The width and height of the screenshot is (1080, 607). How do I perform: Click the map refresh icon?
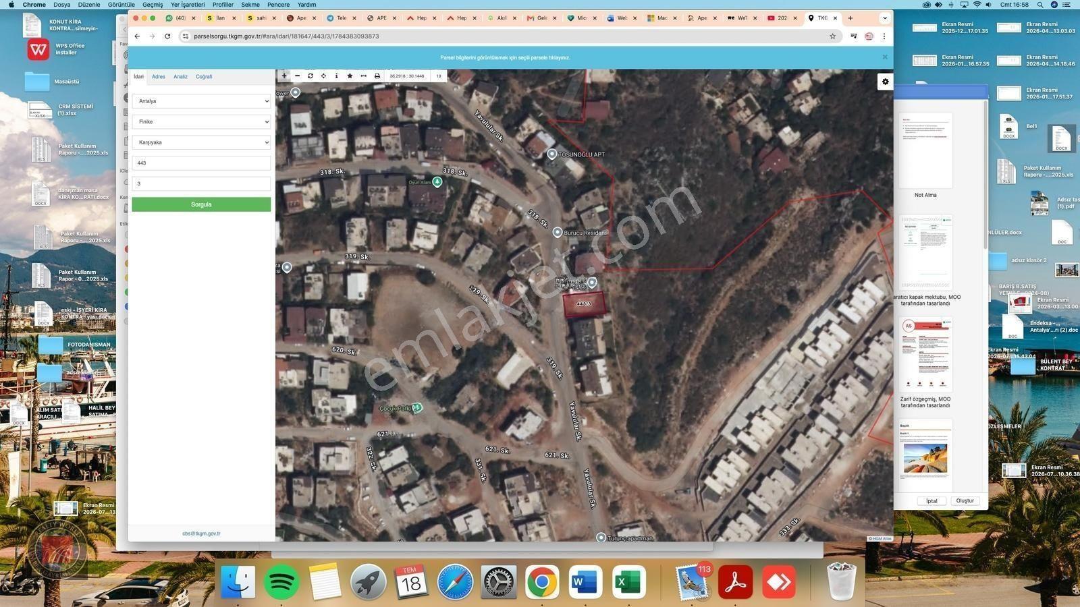click(310, 76)
